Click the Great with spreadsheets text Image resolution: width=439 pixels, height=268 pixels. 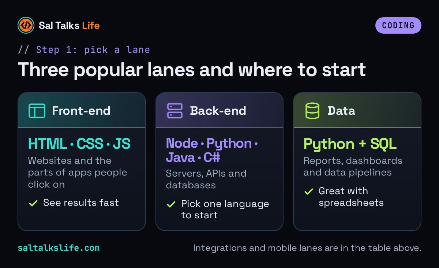pos(351,197)
